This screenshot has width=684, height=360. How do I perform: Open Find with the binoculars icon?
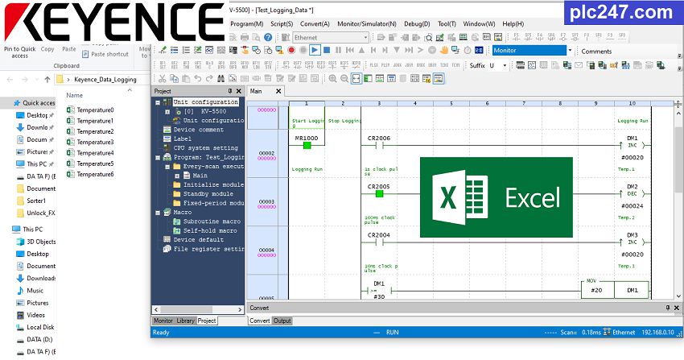point(221,79)
